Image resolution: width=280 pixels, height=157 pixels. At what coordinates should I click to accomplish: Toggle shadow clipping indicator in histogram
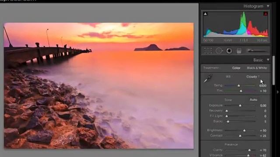point(205,14)
